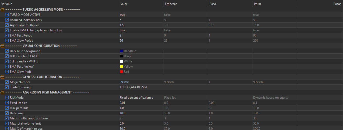
Task: Click the Max total volume limit Paso 0.5
Action: point(230,124)
